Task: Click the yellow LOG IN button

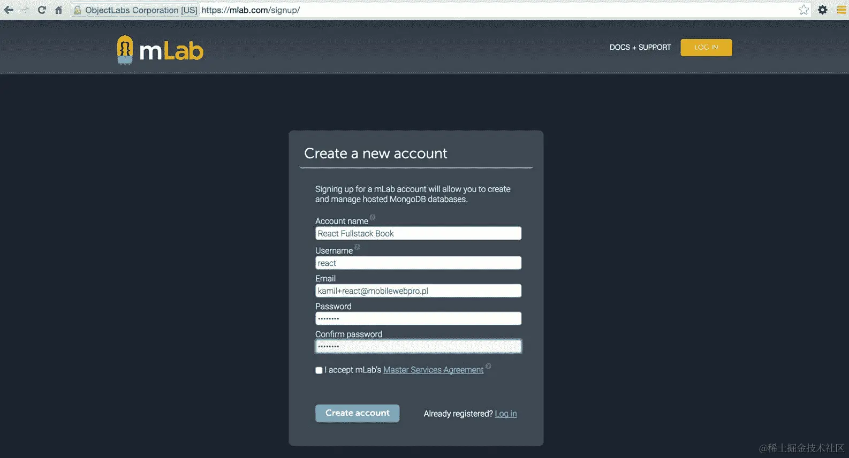Action: [706, 47]
